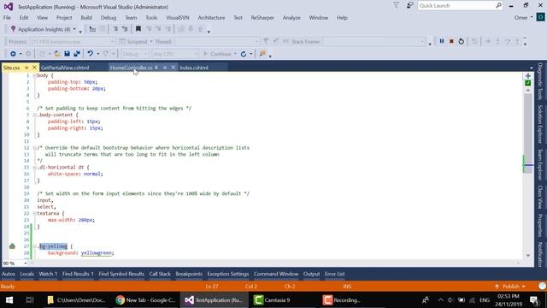Click the Quick Launch magnifier icon
Image resolution: width=547 pixels, height=308 pixels.
tap(498, 5)
